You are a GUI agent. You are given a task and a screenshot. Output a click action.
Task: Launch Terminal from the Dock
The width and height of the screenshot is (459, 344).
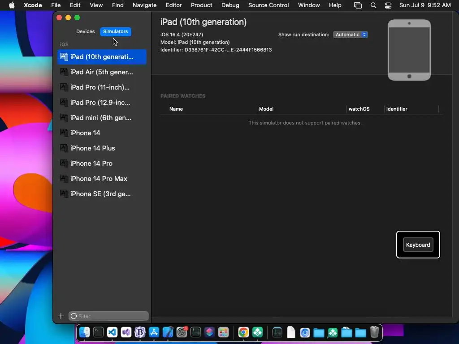[98, 332]
